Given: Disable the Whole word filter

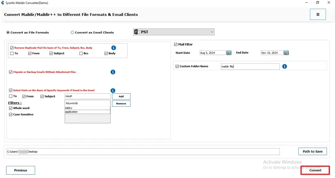Looking at the screenshot, I should pos(11,108).
